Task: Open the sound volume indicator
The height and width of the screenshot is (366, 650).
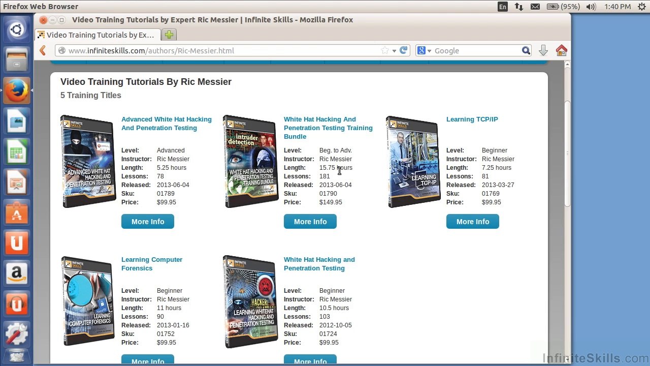Action: (591, 7)
